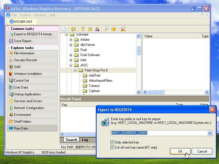Click the key toolbar icon
The height and width of the screenshot is (164, 219).
coord(83,29)
